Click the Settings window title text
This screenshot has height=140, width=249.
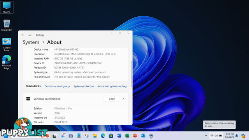[x=40, y=35]
